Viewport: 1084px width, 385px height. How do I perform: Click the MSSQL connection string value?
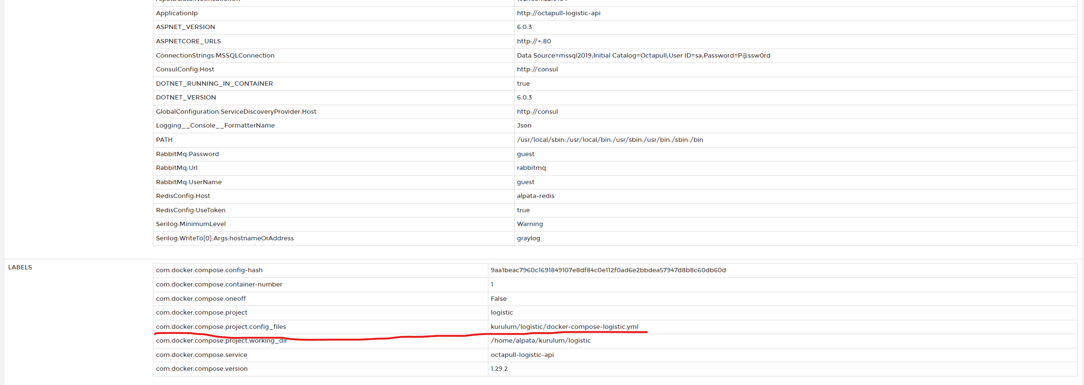pos(643,56)
